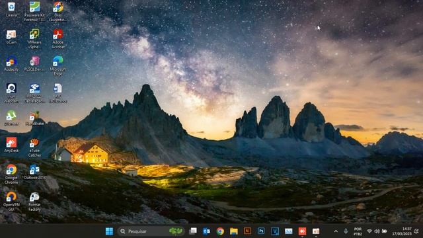This screenshot has height=238, width=423.
Task: Open the aTube Catcher shortcut
Action: point(34,147)
